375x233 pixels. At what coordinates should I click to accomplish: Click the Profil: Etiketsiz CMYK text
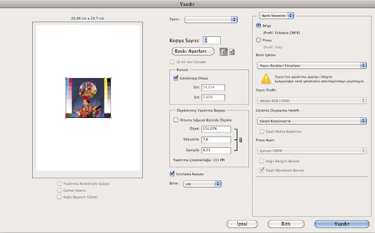point(281,33)
